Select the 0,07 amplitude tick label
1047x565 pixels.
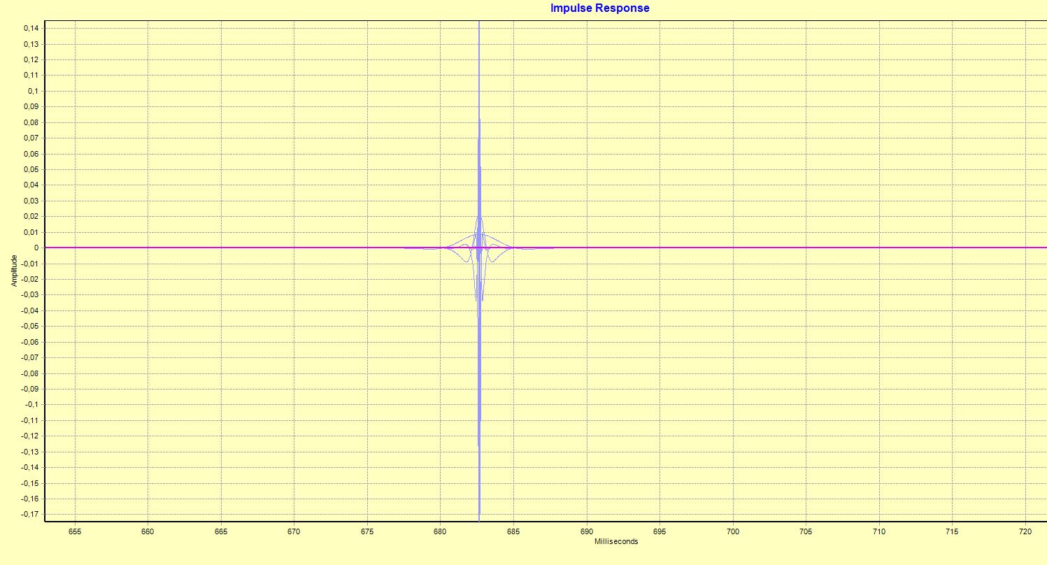31,138
